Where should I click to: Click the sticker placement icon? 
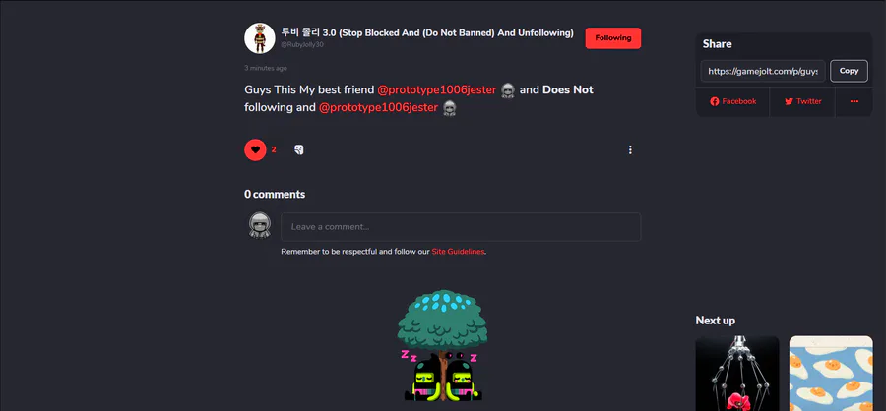pyautogui.click(x=299, y=149)
